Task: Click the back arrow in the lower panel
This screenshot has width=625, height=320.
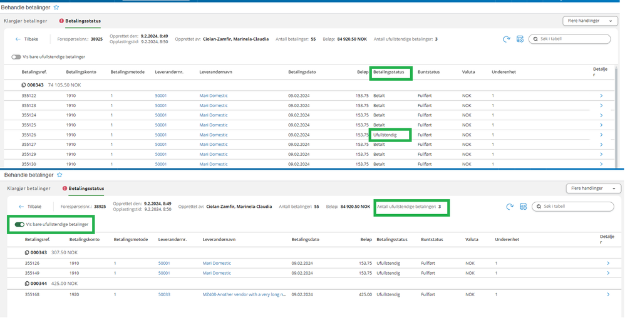Action: 21,206
